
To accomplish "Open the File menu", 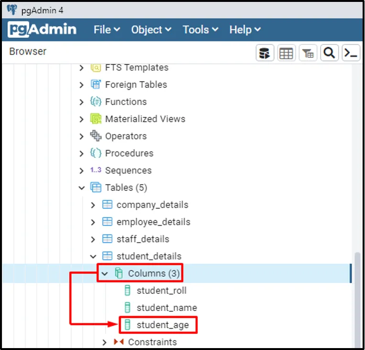I will click(x=107, y=30).
